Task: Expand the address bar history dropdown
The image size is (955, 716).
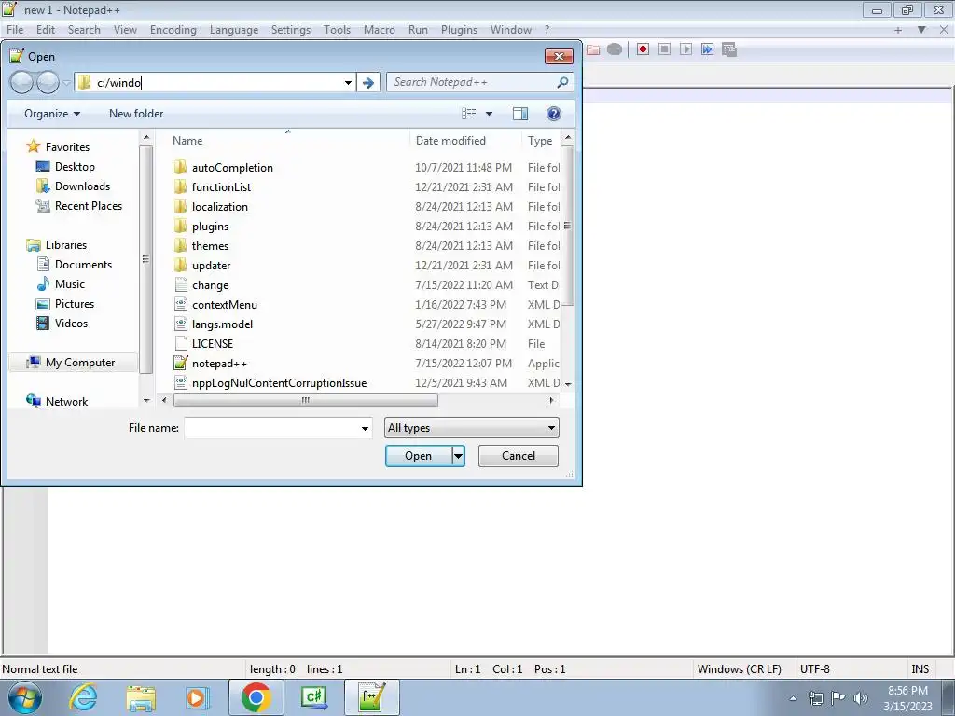Action: pos(348,82)
